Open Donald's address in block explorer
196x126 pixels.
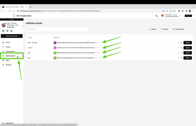click(x=99, y=48)
